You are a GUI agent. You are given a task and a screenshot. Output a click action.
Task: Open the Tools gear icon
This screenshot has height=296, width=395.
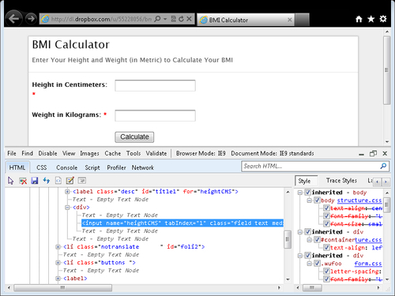click(x=383, y=19)
